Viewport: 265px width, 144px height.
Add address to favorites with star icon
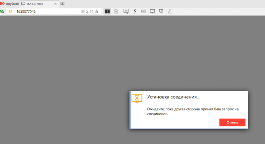coord(97,11)
